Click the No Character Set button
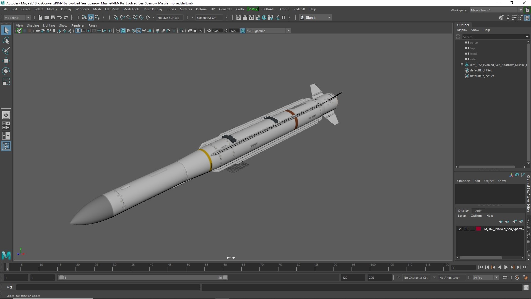 point(415,277)
